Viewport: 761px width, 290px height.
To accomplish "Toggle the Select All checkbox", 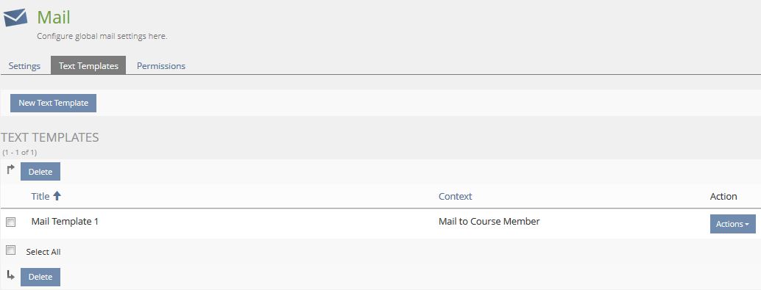I will [x=11, y=250].
